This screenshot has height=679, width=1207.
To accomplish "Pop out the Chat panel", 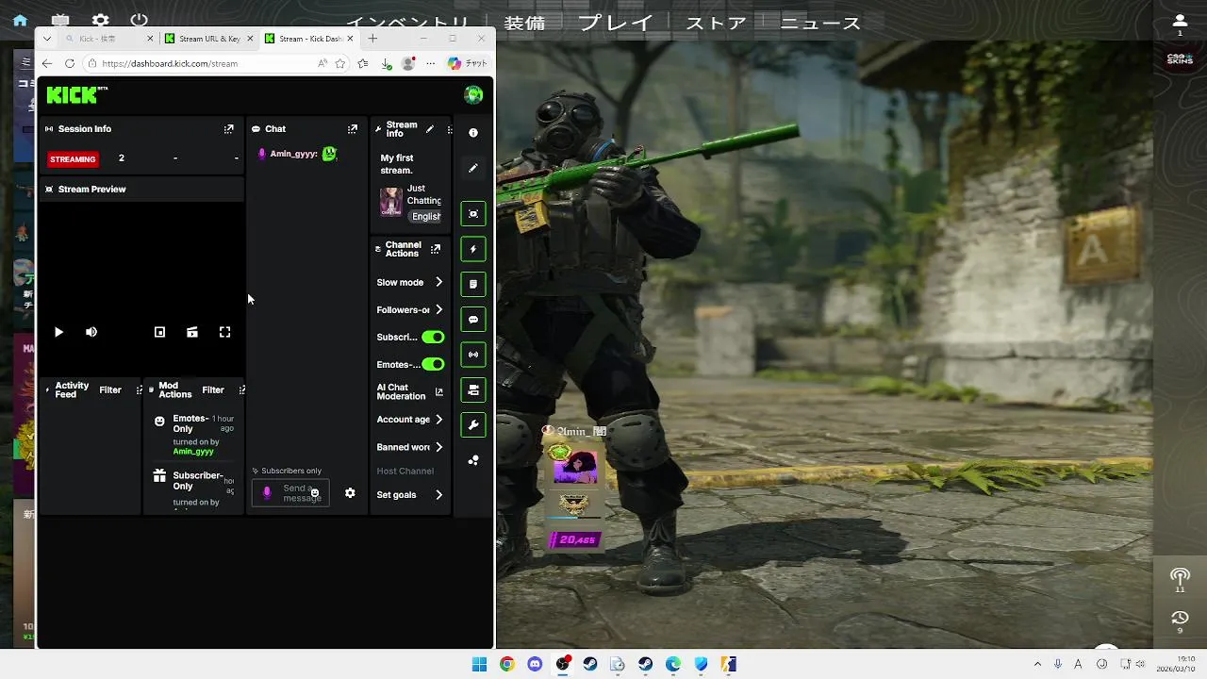I will click(353, 129).
